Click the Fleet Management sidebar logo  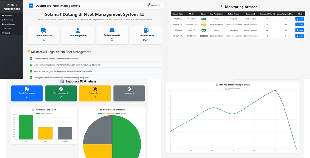(x=12, y=7)
